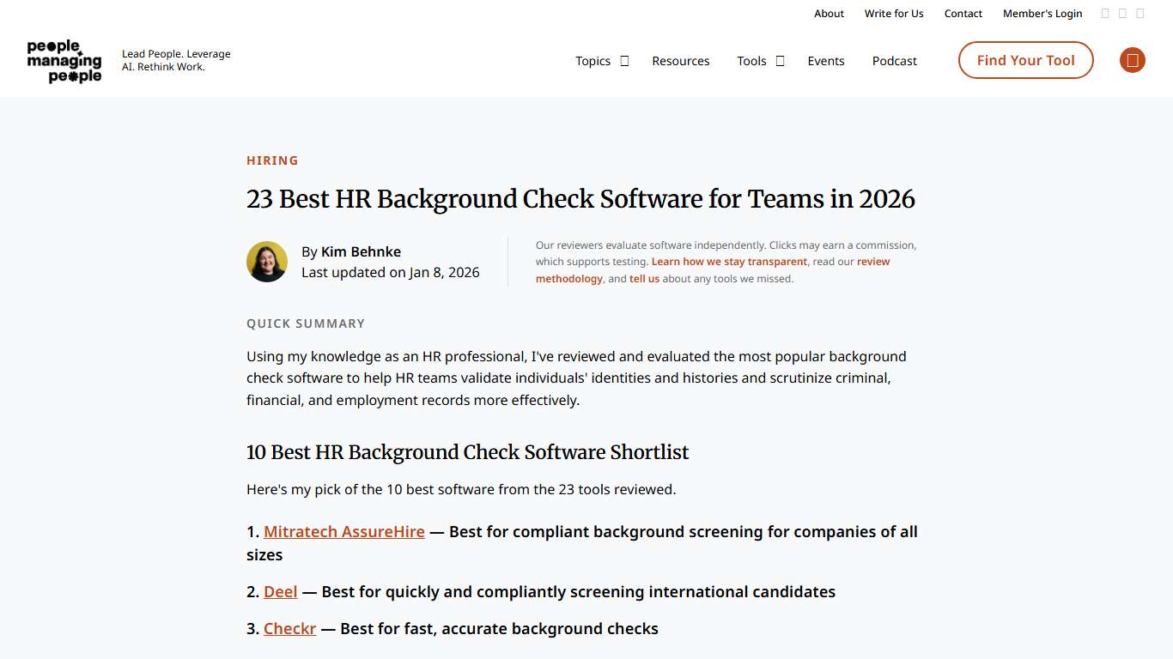This screenshot has height=659, width=1173.
Task: Open the Deel link
Action: click(280, 591)
